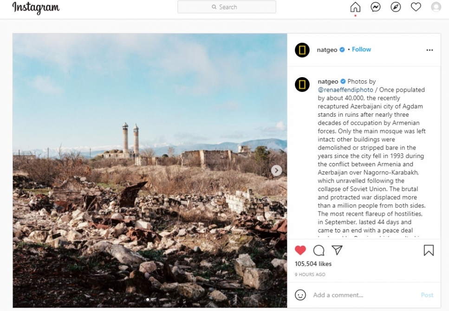This screenshot has height=311, width=449.
Task: Open post options three-dots menu
Action: tap(429, 50)
